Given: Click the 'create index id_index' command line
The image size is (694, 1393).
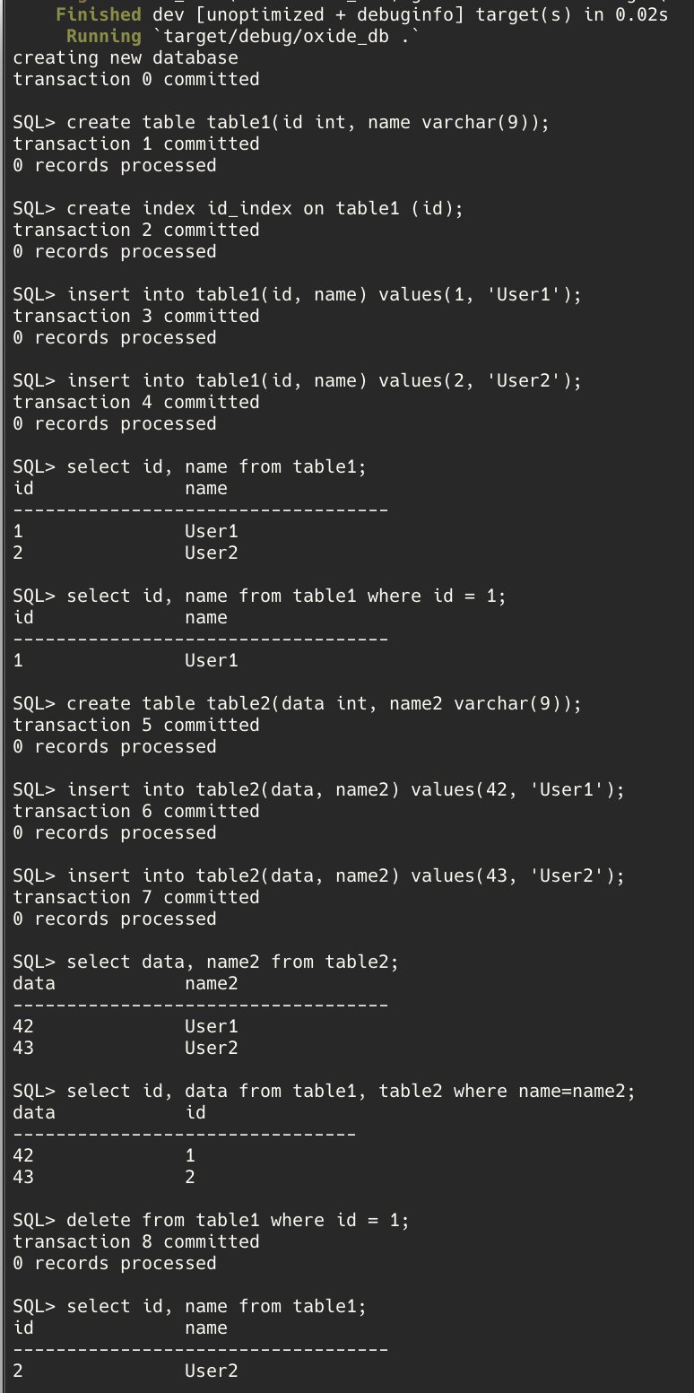Looking at the screenshot, I should coord(238,208).
